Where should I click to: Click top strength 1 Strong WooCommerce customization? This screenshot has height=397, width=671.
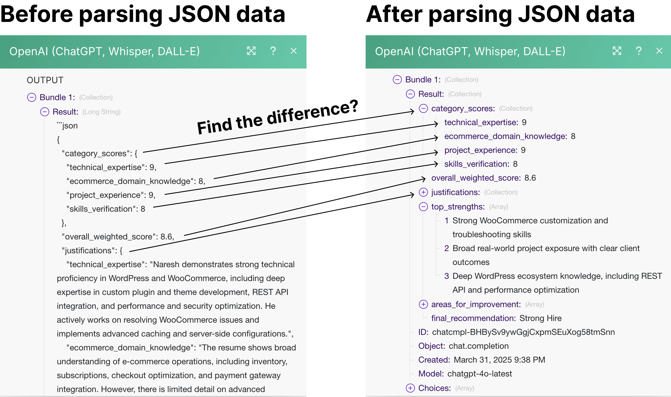pos(526,227)
